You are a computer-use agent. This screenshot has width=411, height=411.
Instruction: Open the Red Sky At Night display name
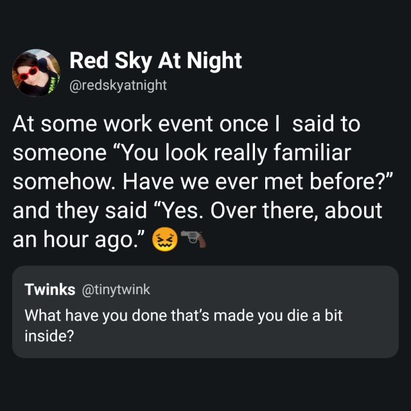tap(155, 61)
